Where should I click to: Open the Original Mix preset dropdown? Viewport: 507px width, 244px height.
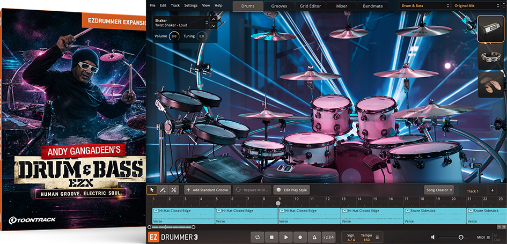(x=477, y=6)
